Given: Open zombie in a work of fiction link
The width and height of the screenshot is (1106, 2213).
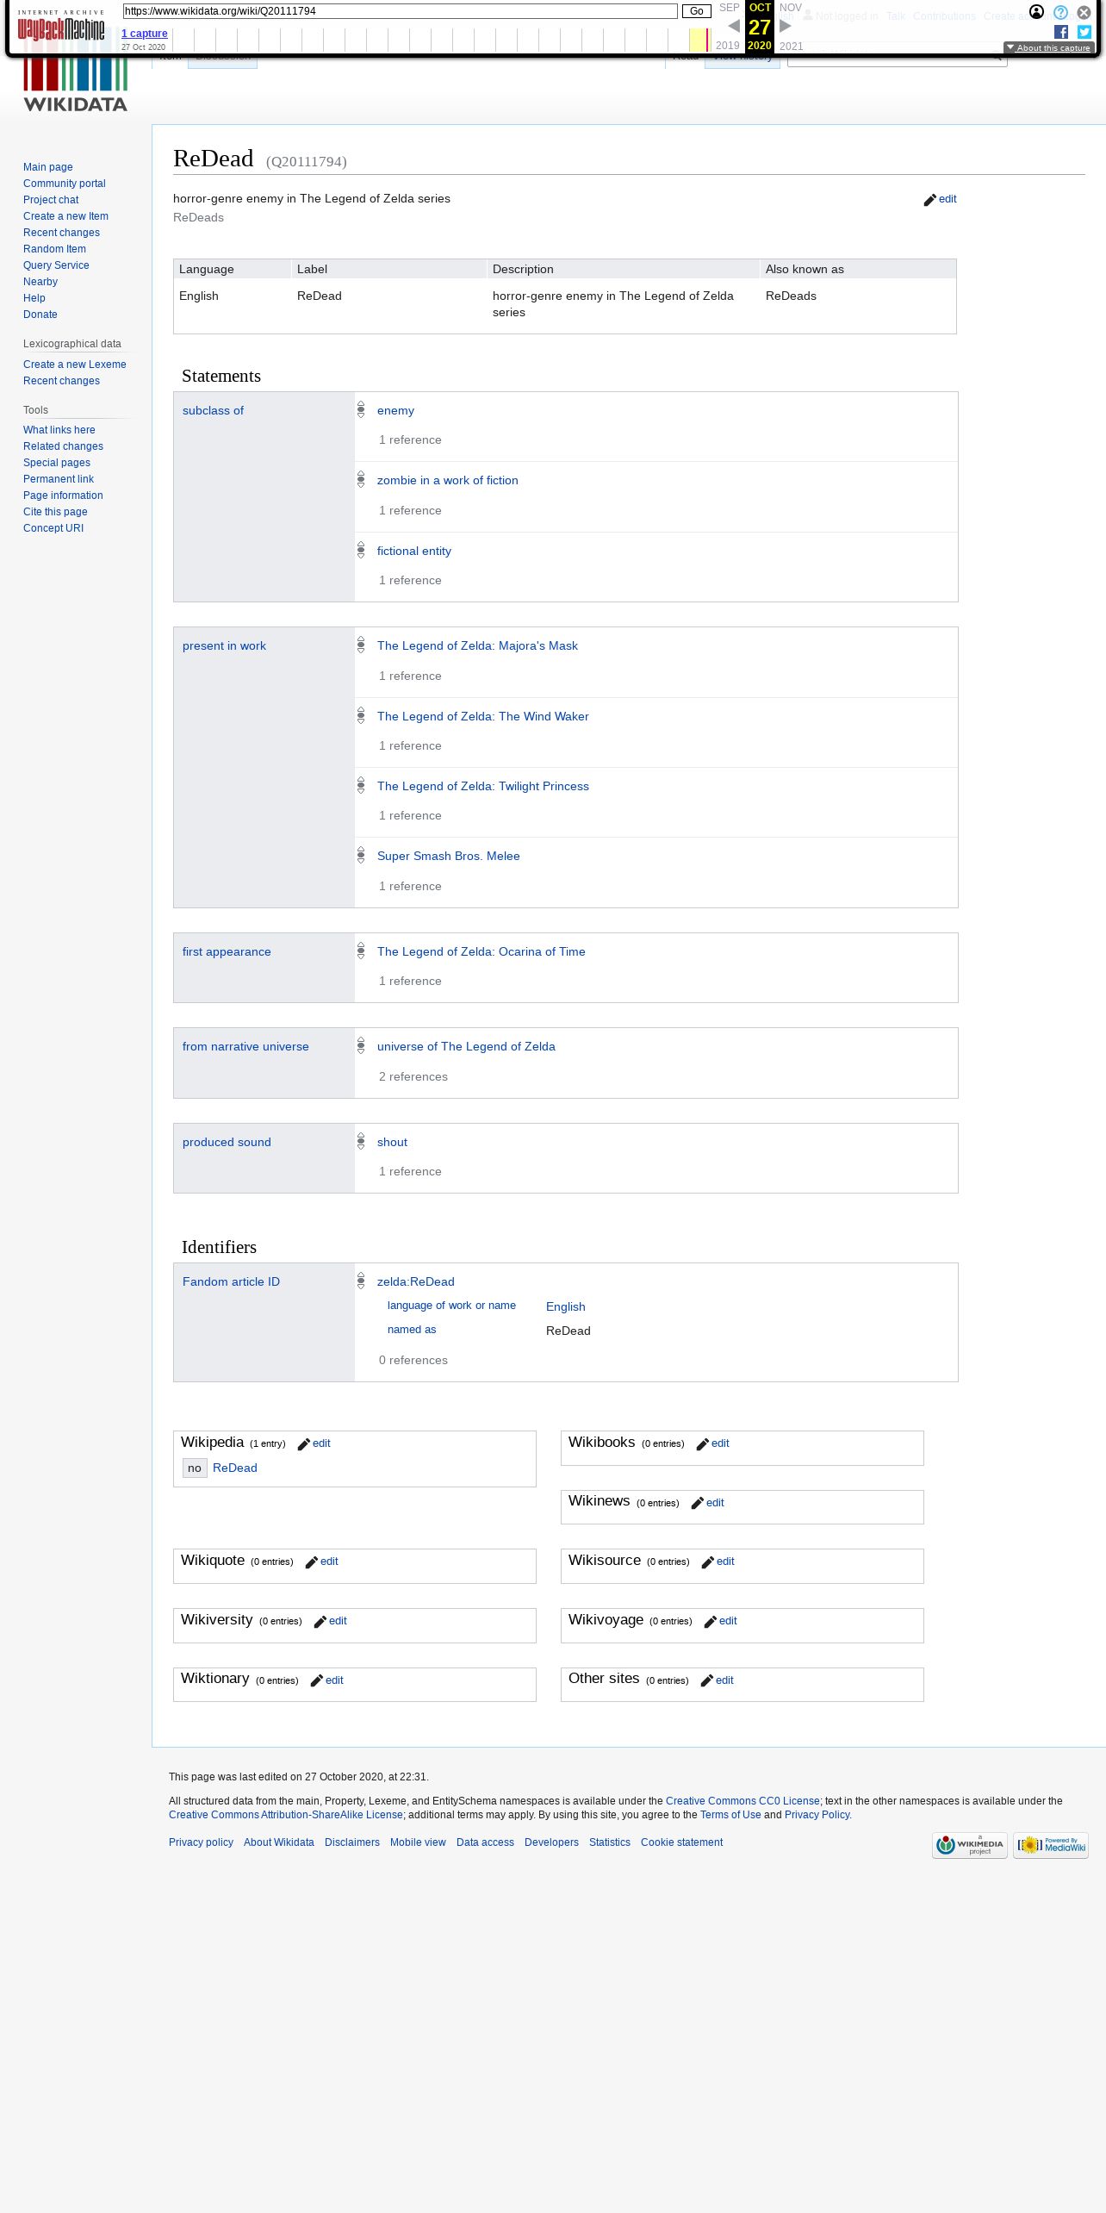Looking at the screenshot, I should click(x=448, y=481).
